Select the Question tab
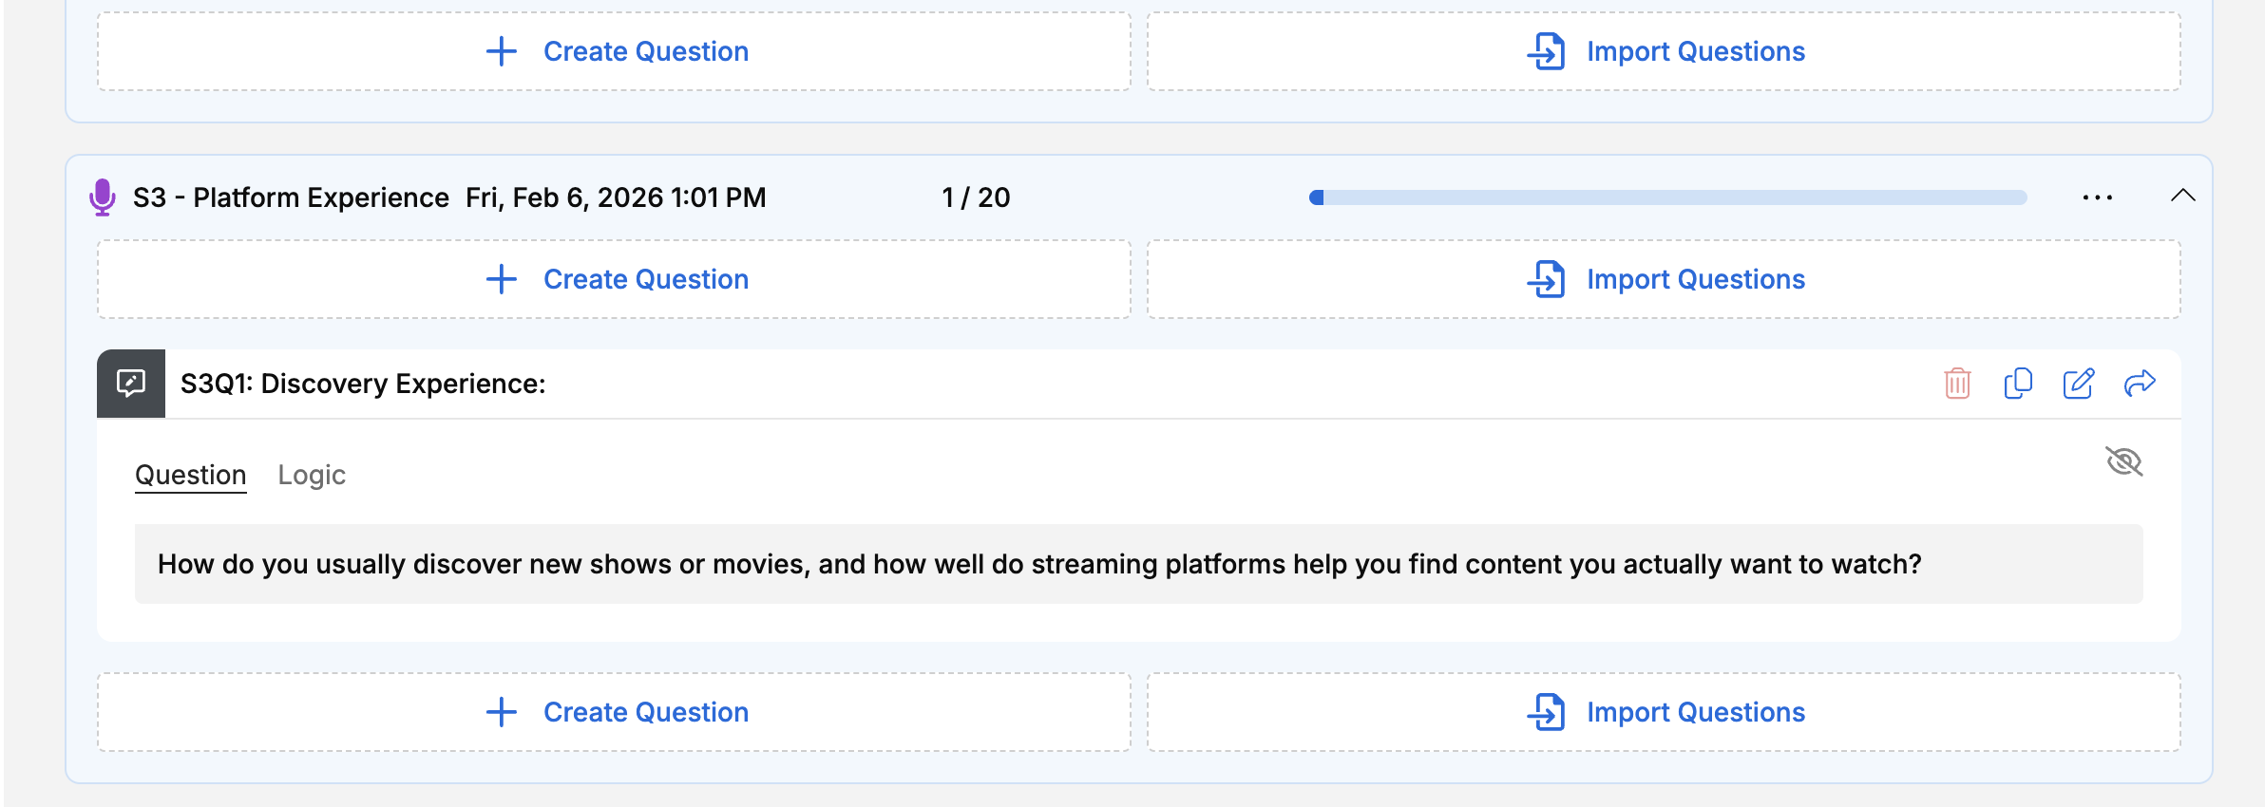 coord(191,475)
